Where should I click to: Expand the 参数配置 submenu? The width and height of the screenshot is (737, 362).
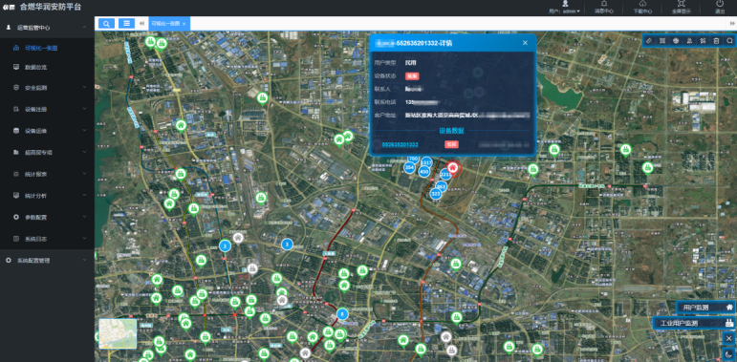coord(47,217)
